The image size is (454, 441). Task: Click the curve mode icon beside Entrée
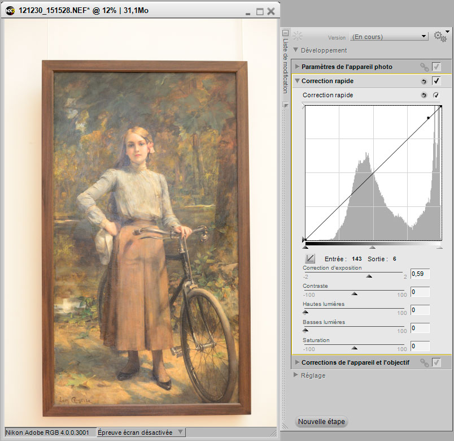[310, 258]
